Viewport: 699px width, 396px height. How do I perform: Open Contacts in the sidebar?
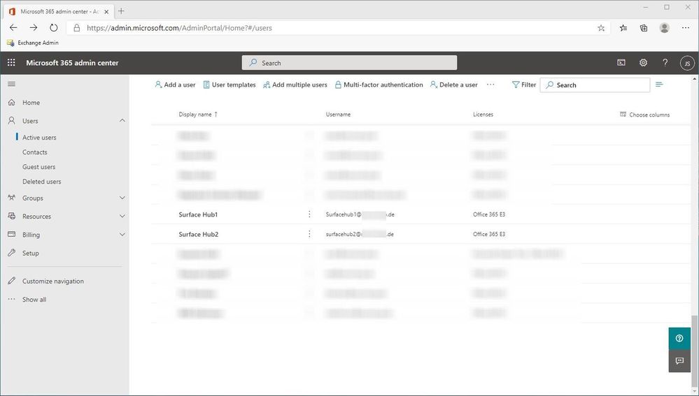coord(35,152)
